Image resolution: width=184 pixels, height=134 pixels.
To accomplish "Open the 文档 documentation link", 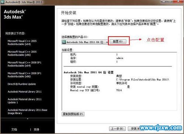I will coord(14,130).
